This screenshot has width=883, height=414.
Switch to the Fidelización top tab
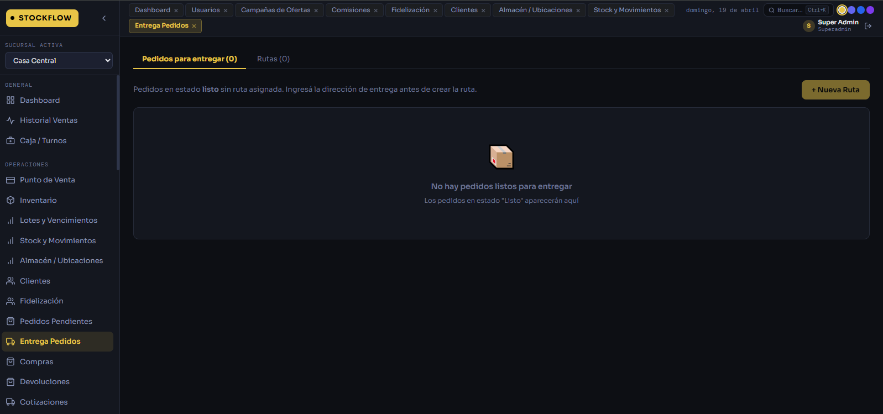click(410, 10)
